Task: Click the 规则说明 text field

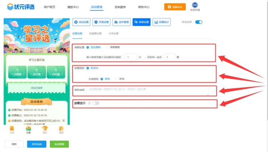Action: click(x=147, y=90)
